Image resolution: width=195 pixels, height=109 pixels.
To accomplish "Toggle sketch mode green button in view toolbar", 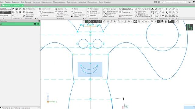I will [87, 21].
